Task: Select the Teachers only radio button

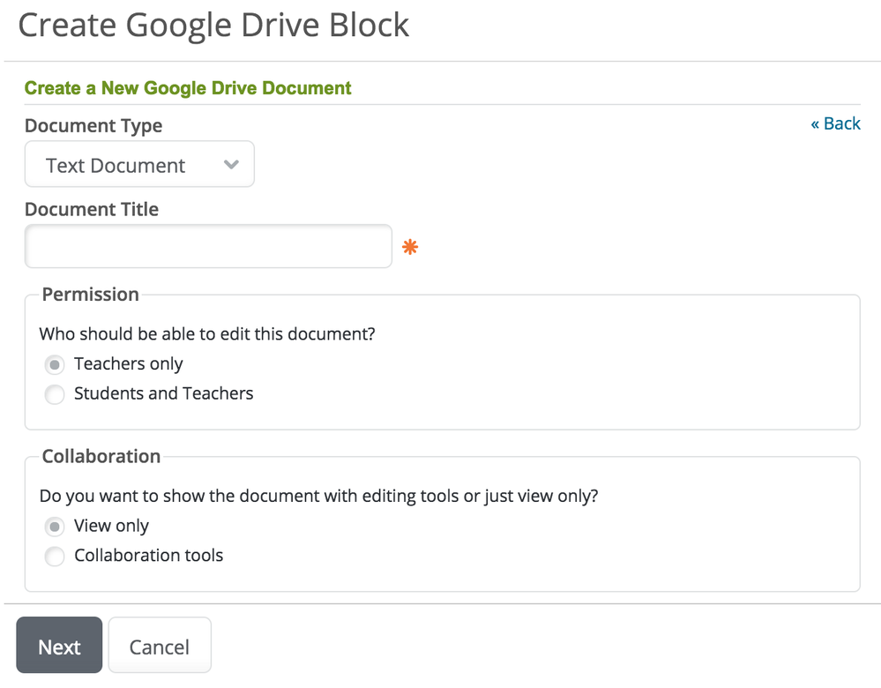Action: click(55, 364)
